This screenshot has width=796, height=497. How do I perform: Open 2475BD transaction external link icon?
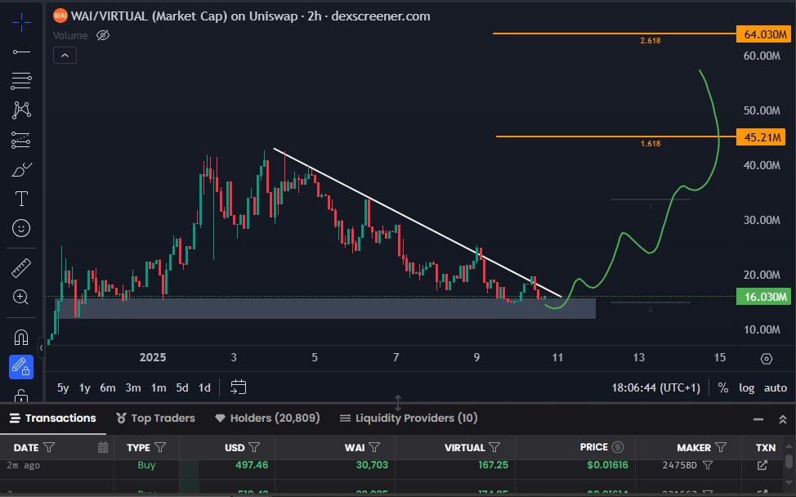[762, 465]
